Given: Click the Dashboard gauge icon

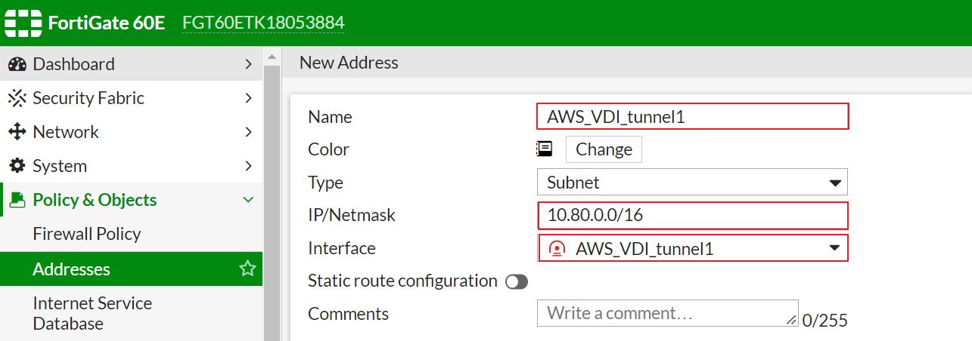Looking at the screenshot, I should 17,64.
